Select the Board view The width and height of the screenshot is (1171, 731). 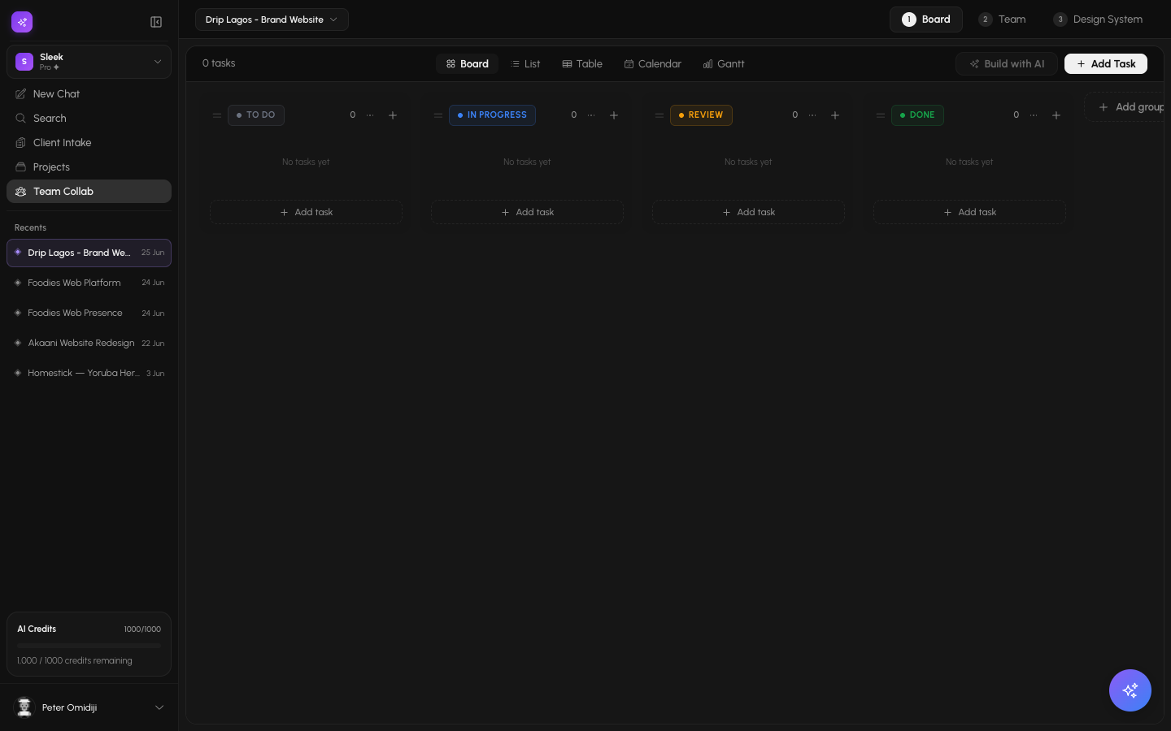(468, 64)
